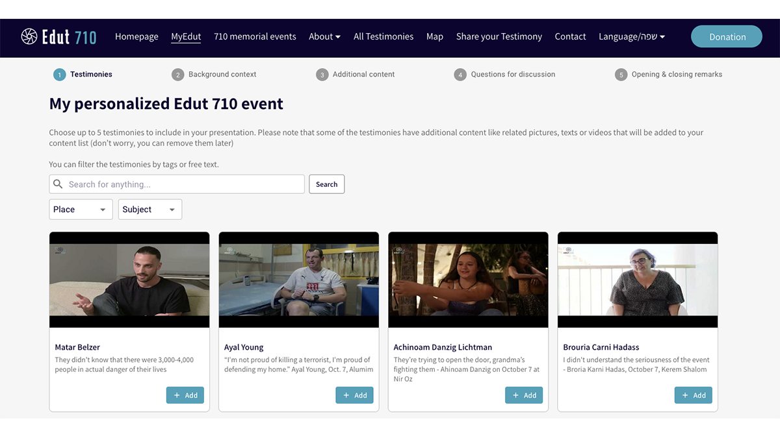Click the name Ayal Young
Image resolution: width=780 pixels, height=438 pixels.
244,347
